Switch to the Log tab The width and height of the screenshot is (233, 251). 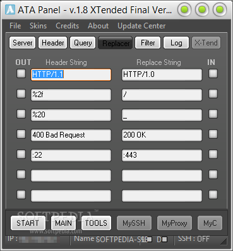point(176,43)
